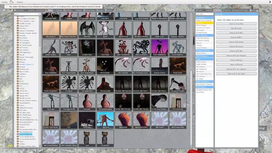This screenshot has height=153, width=272.
Task: Click the icon beside TF2 Red Team
Action: [18, 117]
